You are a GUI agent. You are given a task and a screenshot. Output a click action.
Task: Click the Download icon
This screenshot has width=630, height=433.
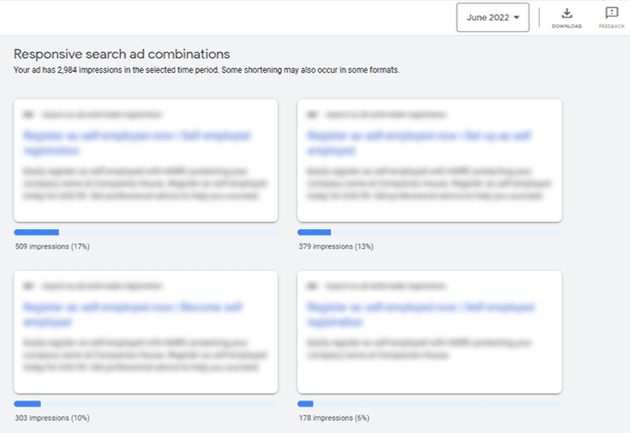click(x=566, y=14)
